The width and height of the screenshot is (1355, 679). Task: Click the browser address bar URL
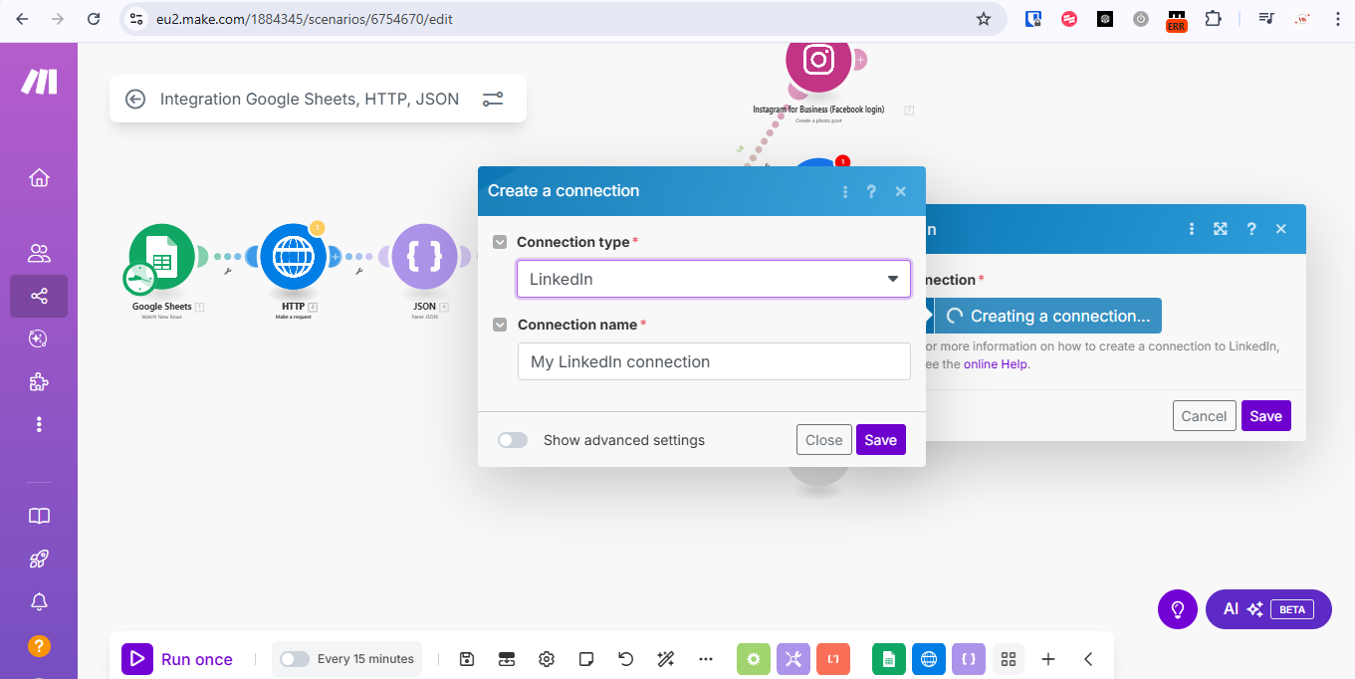point(304,19)
